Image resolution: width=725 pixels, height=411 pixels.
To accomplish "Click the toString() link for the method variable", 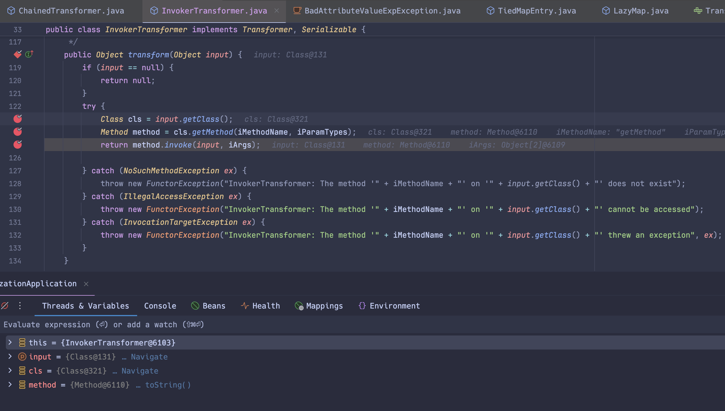I will (168, 385).
